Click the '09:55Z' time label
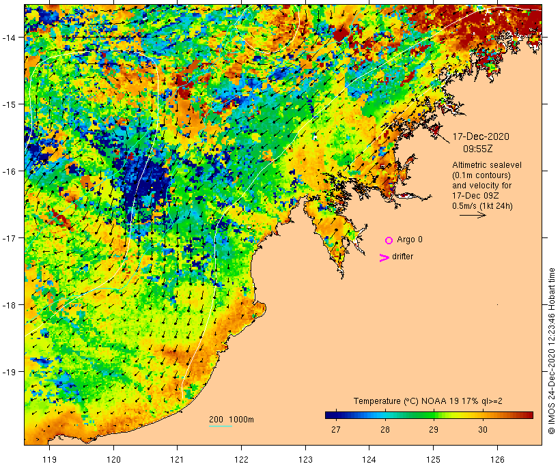This screenshot has height=464, width=560. click(478, 149)
